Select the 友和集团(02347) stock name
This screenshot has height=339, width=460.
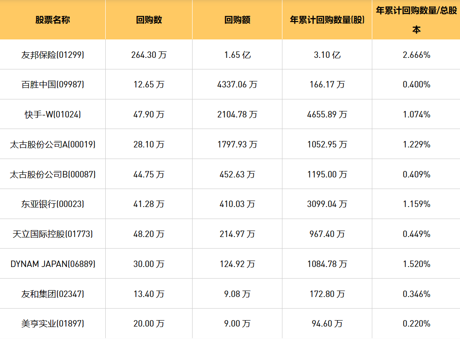tap(53, 294)
